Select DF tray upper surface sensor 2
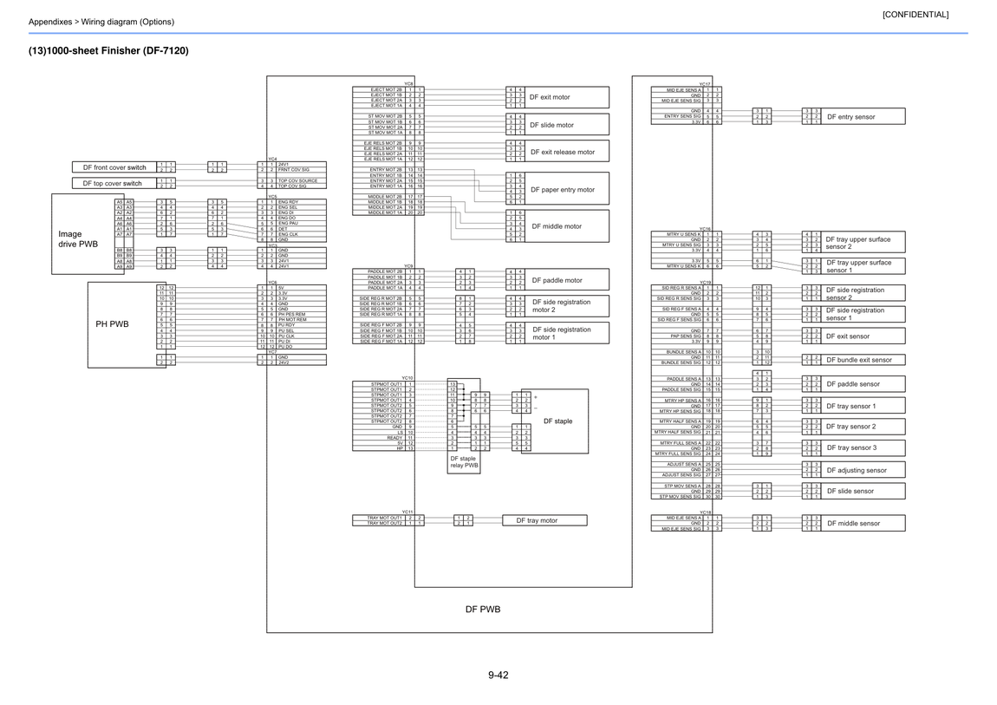Image resolution: width=997 pixels, height=705 pixels. point(863,243)
